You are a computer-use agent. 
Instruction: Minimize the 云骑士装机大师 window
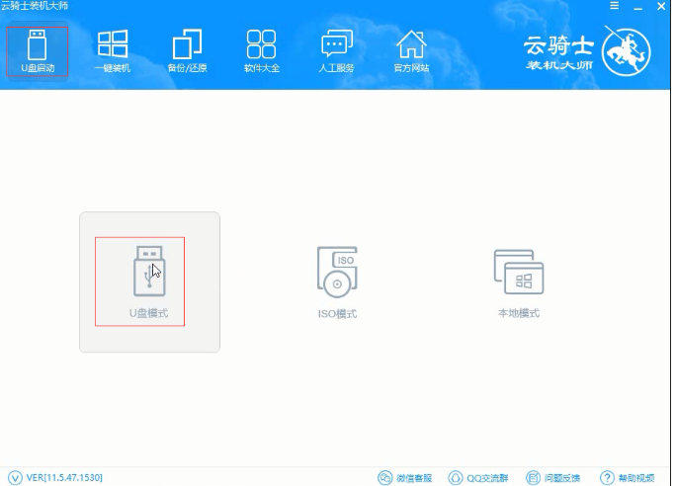[638, 7]
